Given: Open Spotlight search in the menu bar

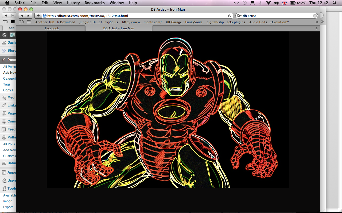Looking at the screenshot, I should tap(335, 3).
